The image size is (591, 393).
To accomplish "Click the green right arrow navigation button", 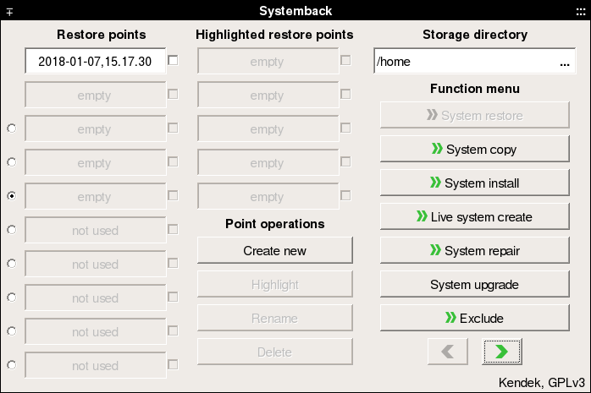I will tap(501, 352).
